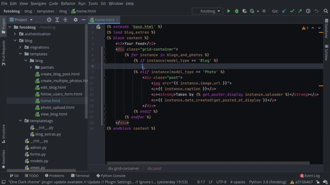
Task: Close the home.html editor tab
Action: (x=118, y=20)
